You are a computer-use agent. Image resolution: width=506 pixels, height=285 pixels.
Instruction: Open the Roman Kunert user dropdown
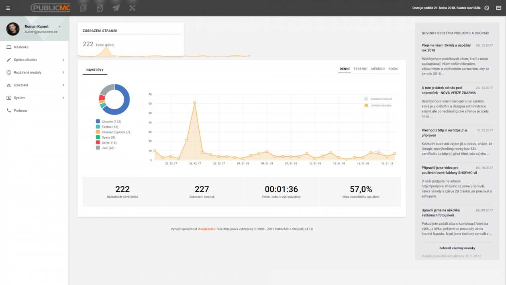59,27
